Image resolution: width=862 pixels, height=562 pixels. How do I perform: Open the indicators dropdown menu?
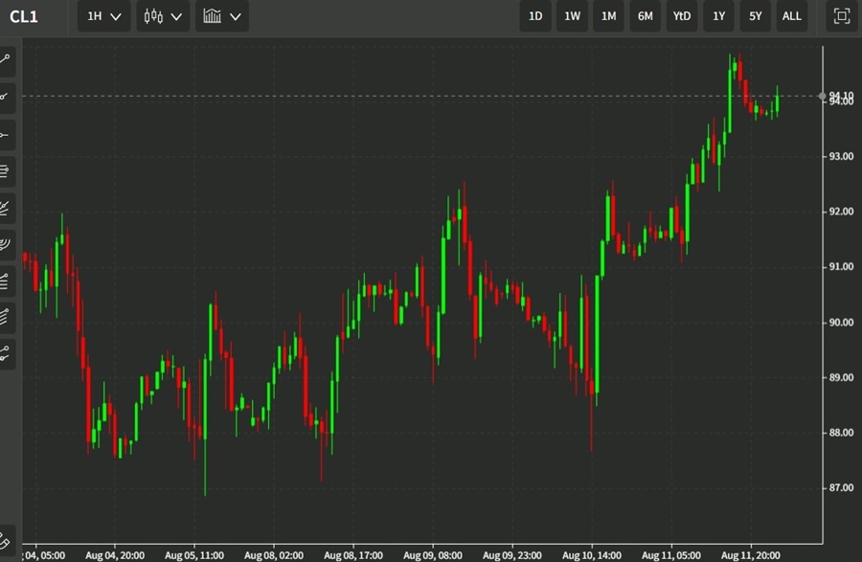coord(221,16)
